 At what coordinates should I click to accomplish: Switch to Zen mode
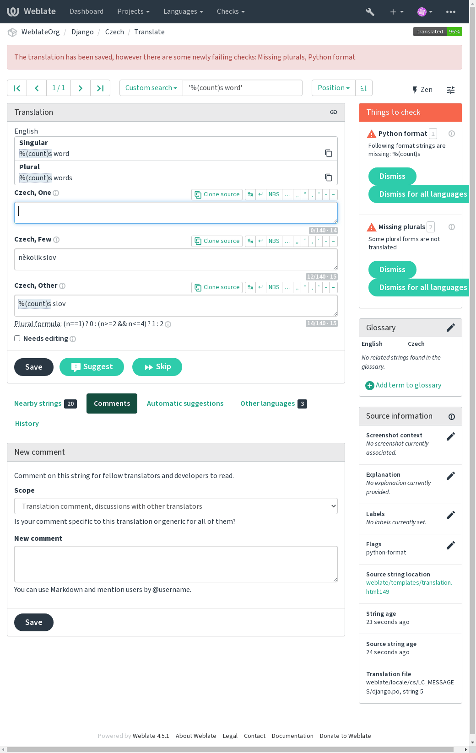click(x=422, y=90)
